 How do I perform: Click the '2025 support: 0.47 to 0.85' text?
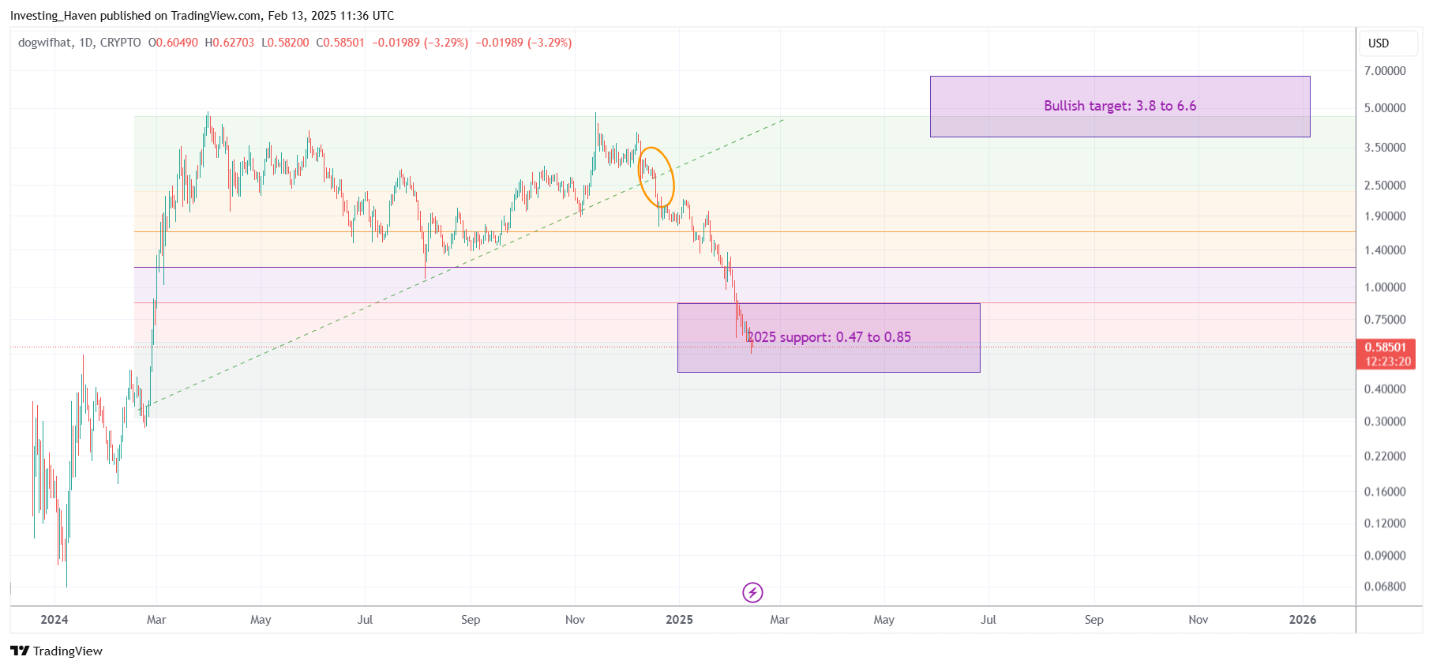click(x=829, y=337)
